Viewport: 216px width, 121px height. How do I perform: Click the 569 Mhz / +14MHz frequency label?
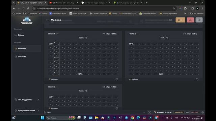(x=109, y=87)
